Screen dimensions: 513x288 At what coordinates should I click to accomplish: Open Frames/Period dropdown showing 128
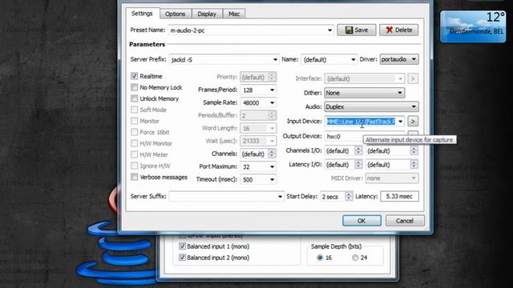(x=258, y=90)
